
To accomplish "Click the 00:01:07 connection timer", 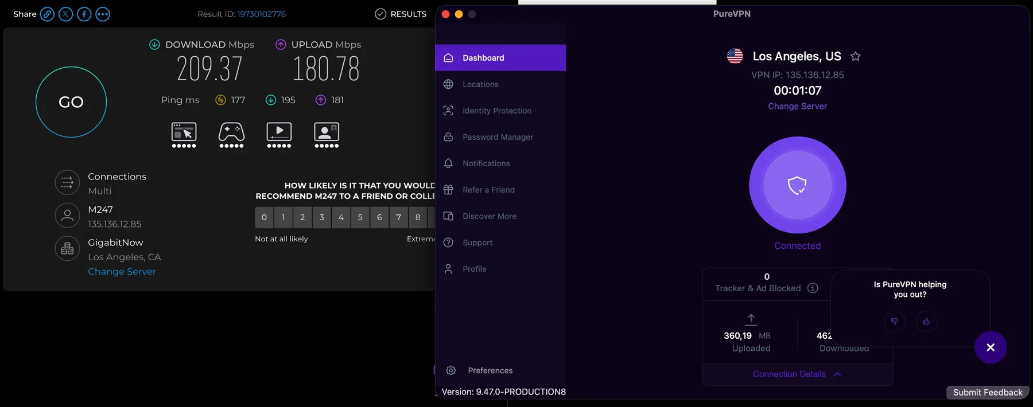I will pyautogui.click(x=797, y=91).
